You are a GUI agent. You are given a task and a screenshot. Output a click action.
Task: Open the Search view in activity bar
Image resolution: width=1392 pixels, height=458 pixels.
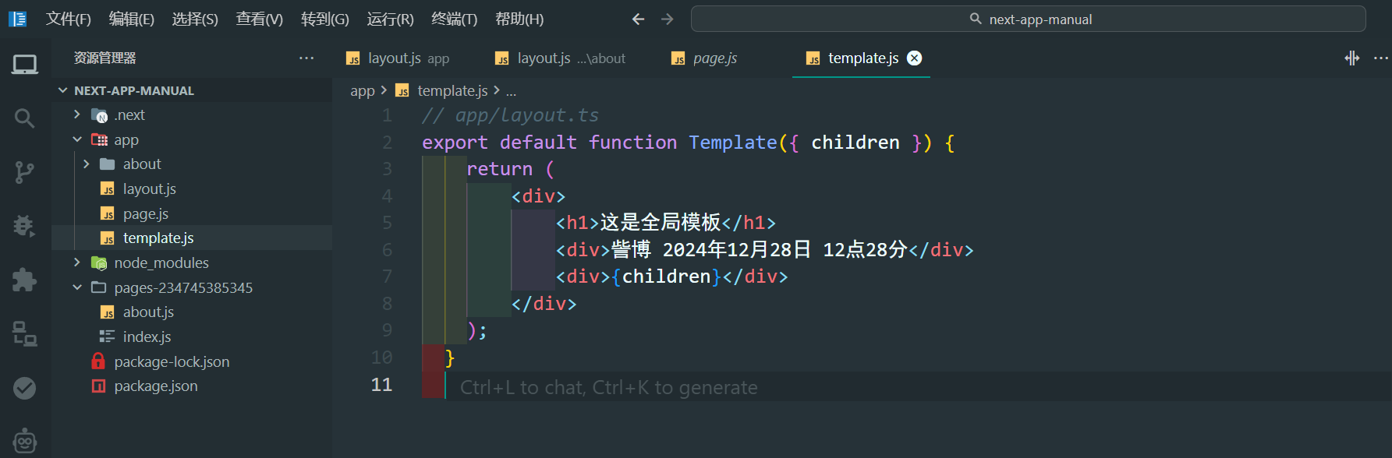pos(25,118)
